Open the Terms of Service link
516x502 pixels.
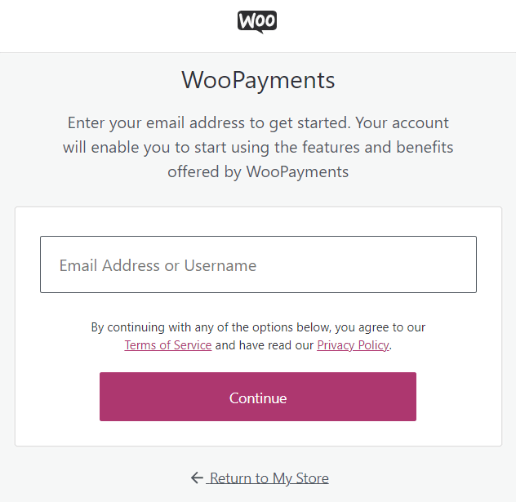(167, 345)
